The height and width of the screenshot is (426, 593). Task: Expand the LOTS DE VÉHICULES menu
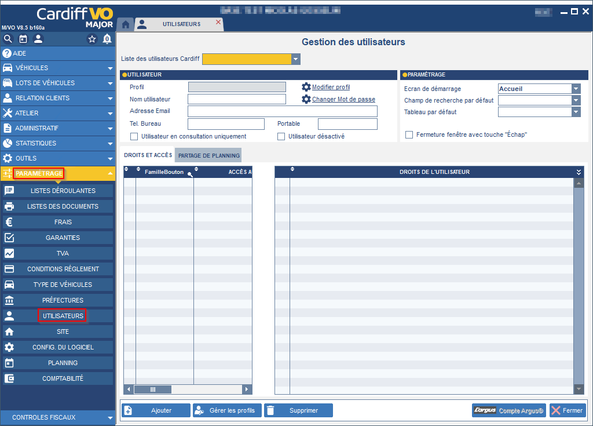click(110, 83)
